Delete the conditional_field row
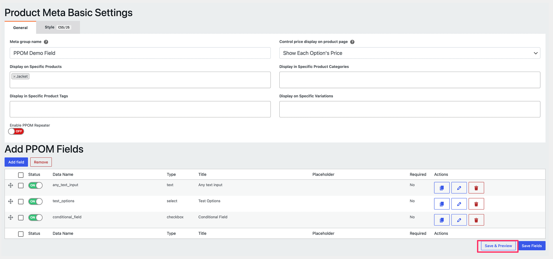553x259 pixels. 476,220
